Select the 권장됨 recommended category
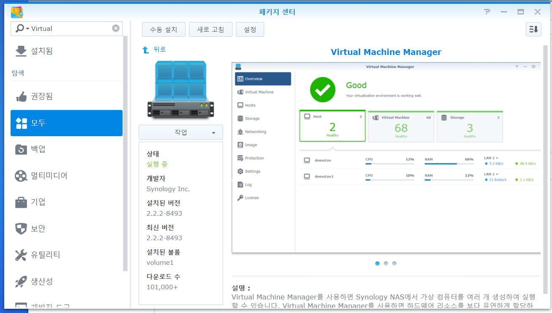The image size is (552, 313). (66, 96)
